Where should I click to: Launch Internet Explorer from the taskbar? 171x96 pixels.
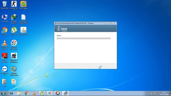(x=11, y=93)
